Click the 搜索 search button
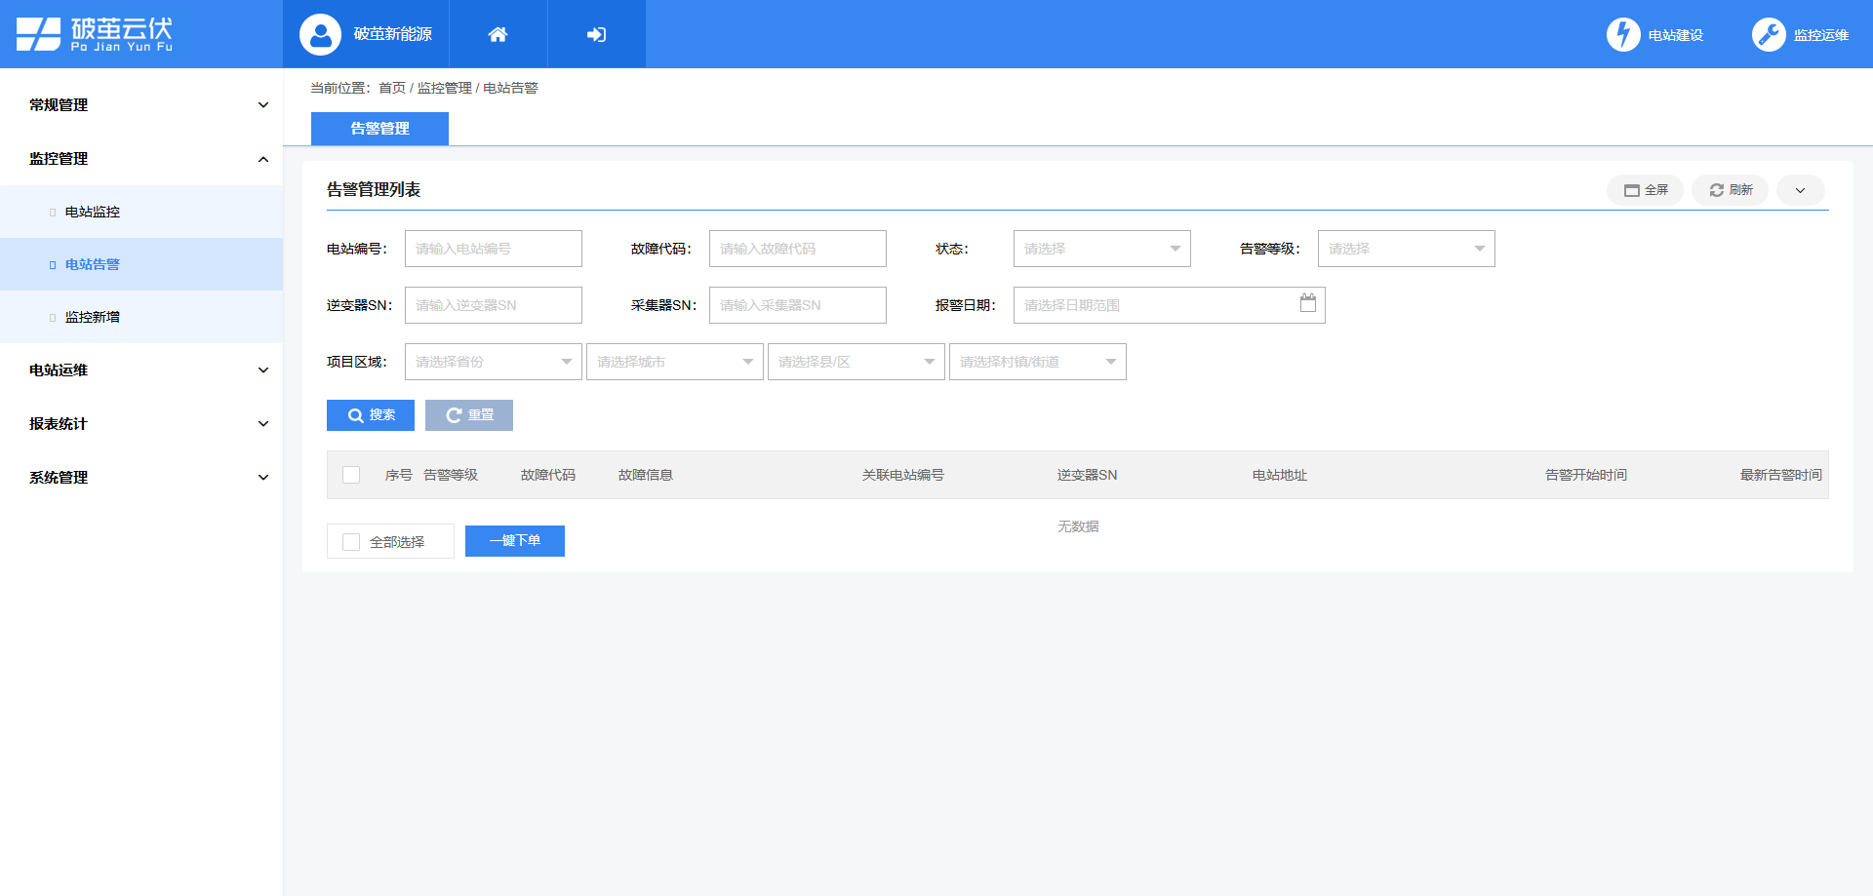 pyautogui.click(x=371, y=414)
